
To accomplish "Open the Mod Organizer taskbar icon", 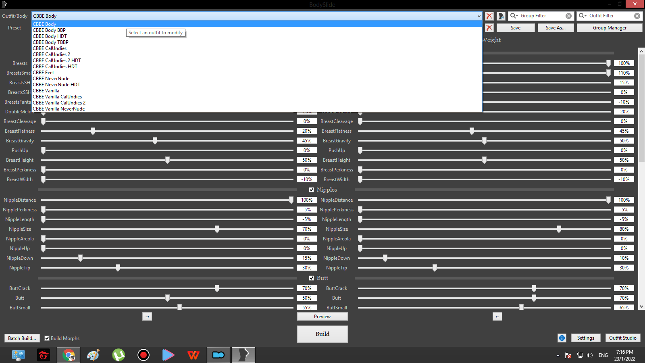I will click(x=218, y=355).
